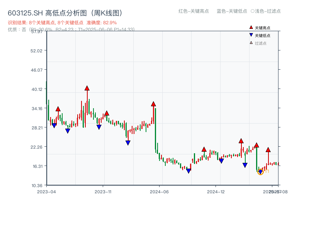Click the last candlestick on the chart
Viewport: 309px width, 231px height.
(278, 164)
